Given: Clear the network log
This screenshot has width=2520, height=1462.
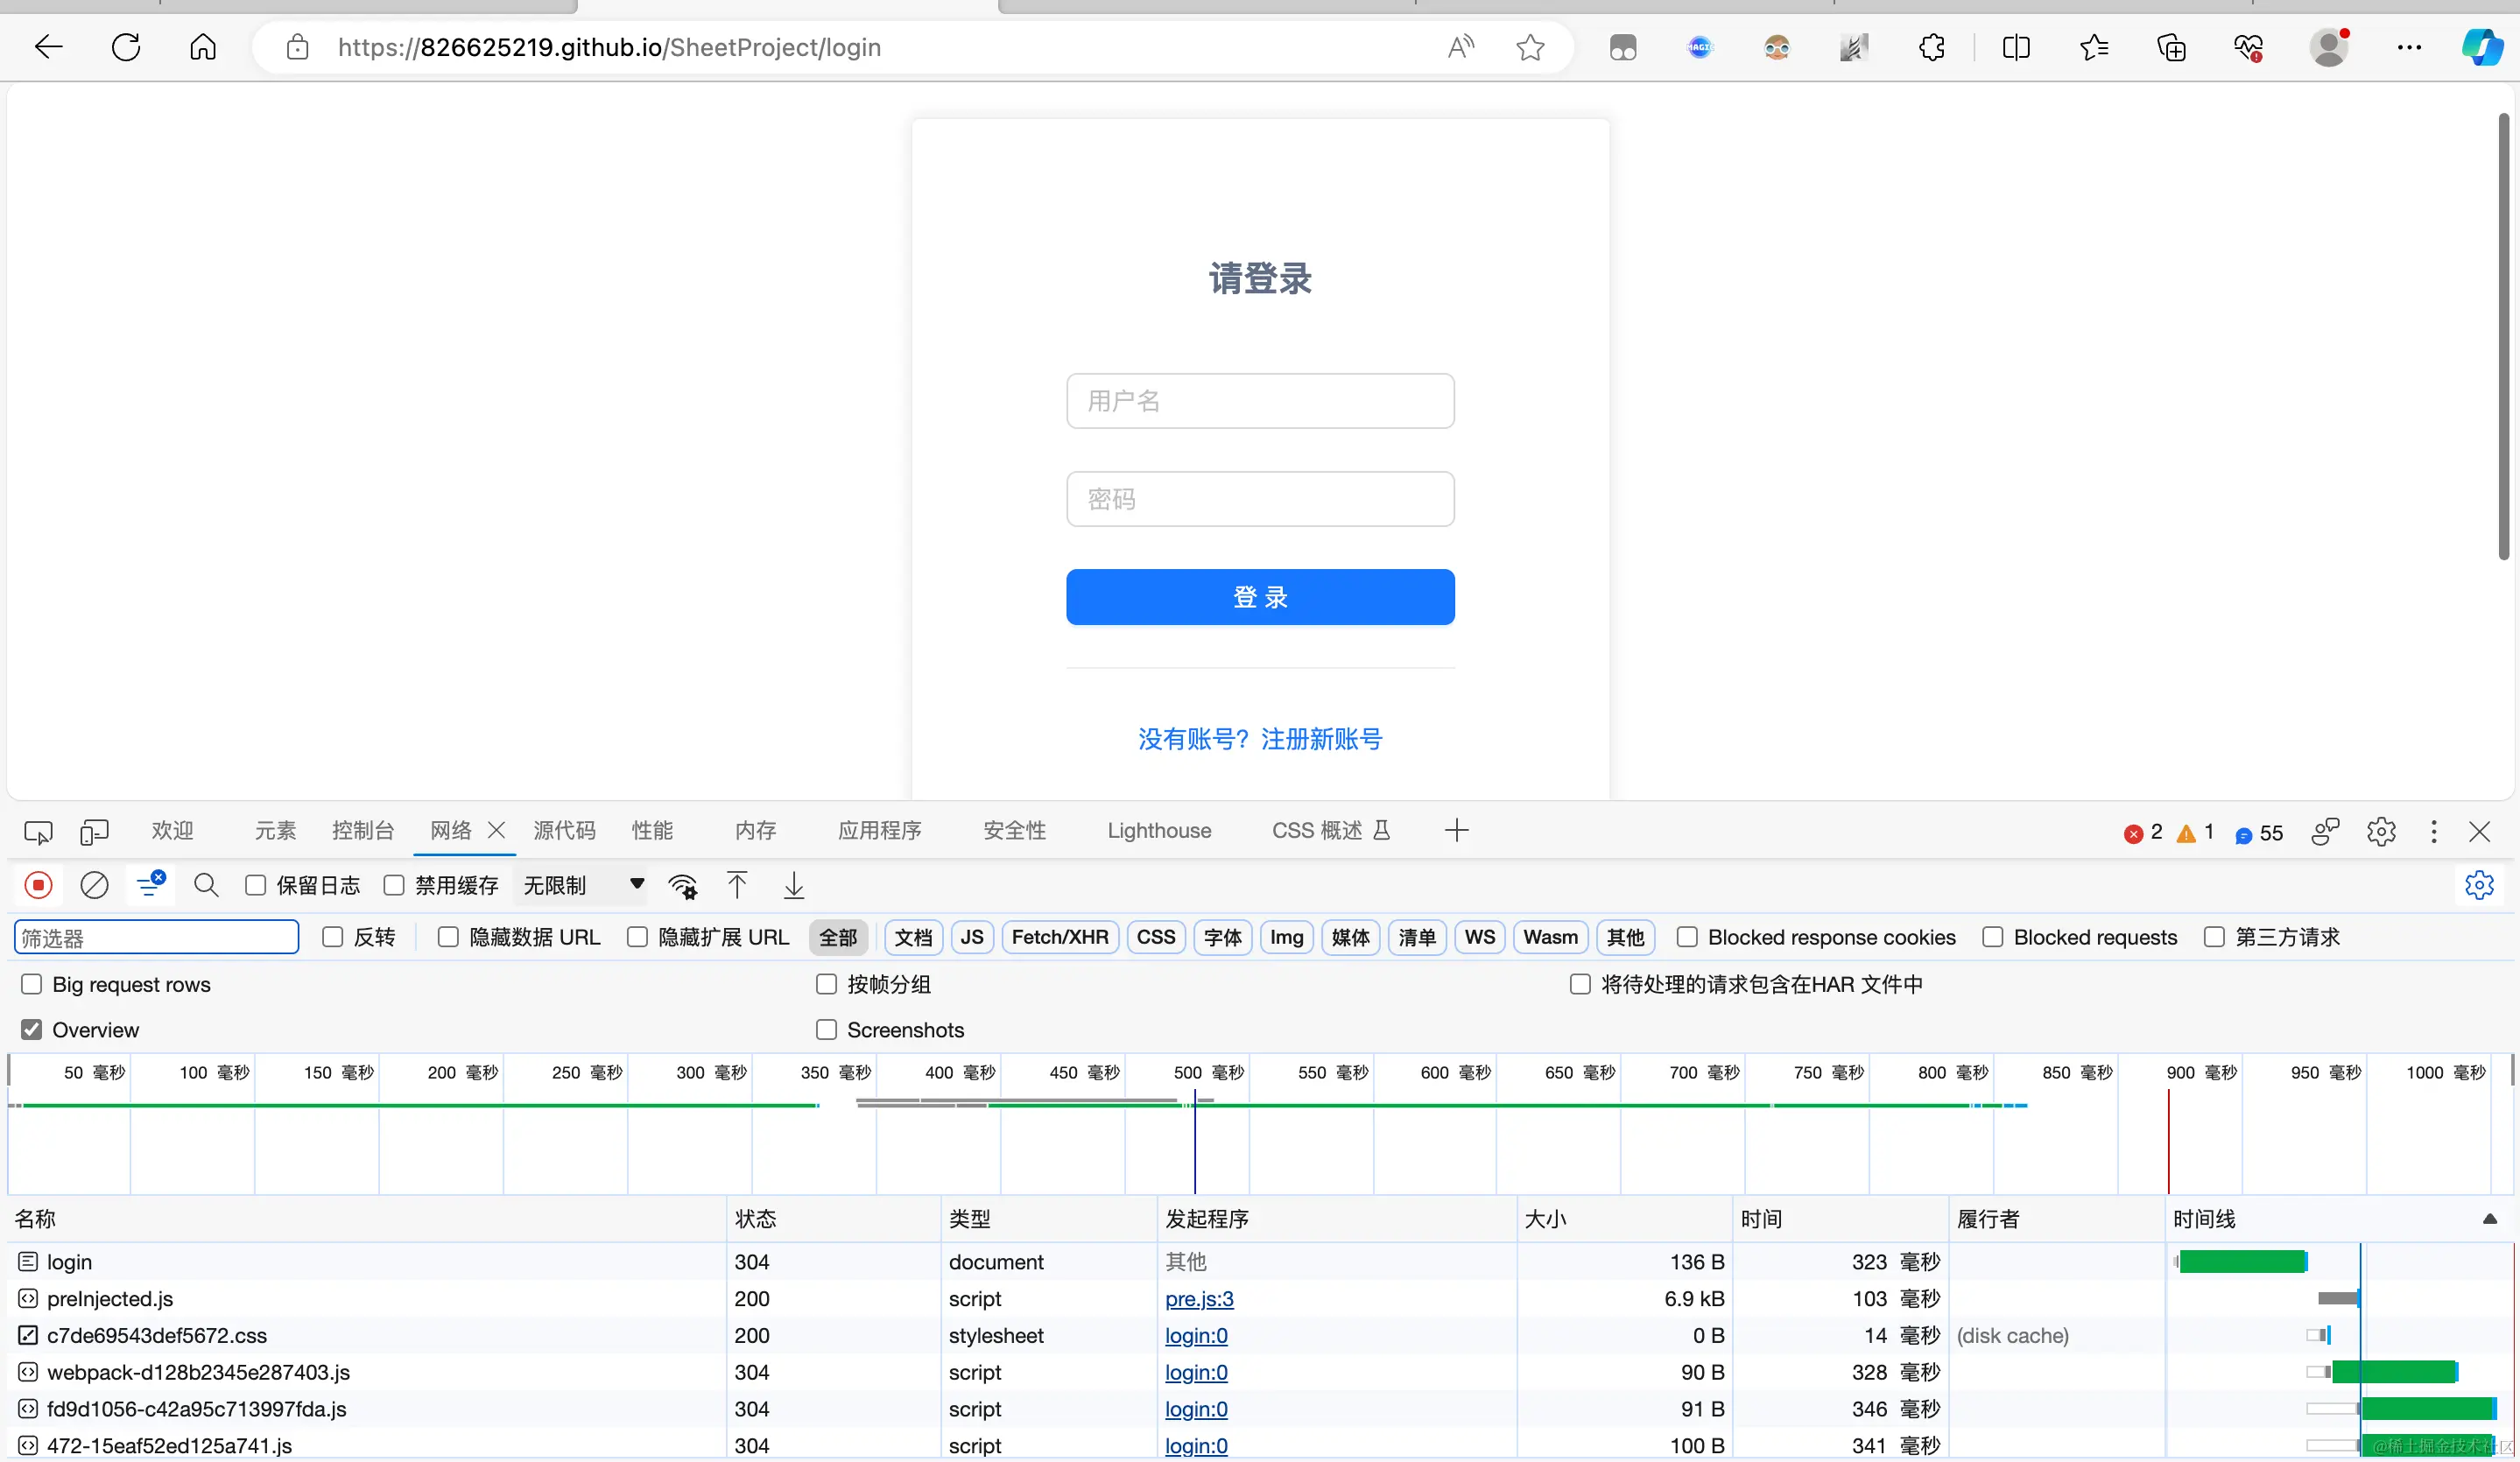Looking at the screenshot, I should [94, 885].
